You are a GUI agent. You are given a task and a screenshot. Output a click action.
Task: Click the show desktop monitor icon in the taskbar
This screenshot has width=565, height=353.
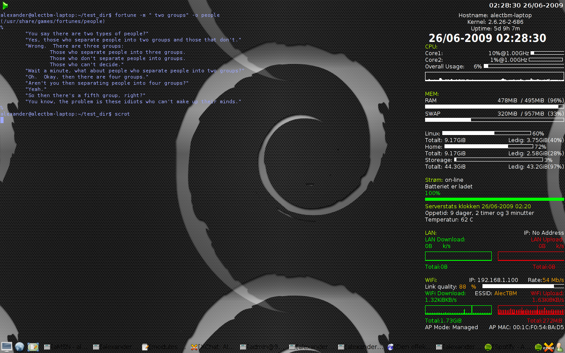click(x=7, y=346)
